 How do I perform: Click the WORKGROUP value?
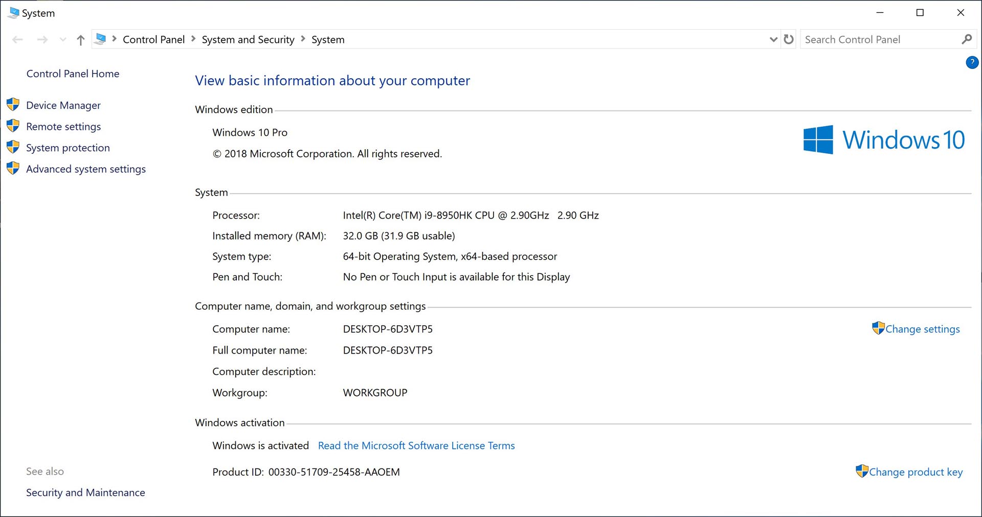(375, 393)
